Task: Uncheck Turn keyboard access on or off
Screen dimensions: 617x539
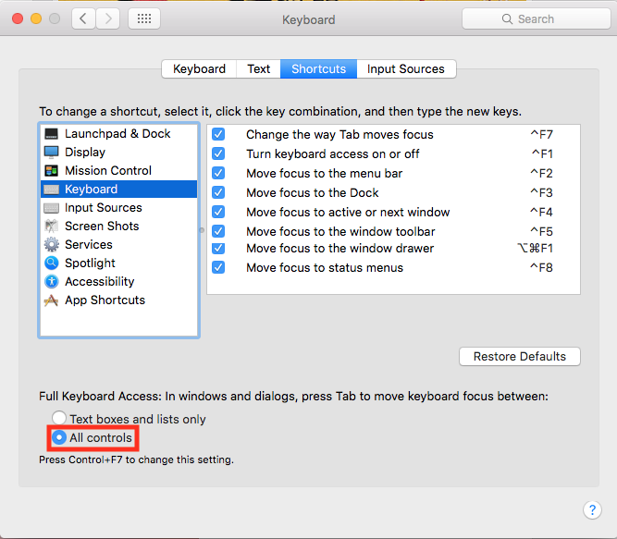Action: click(218, 153)
